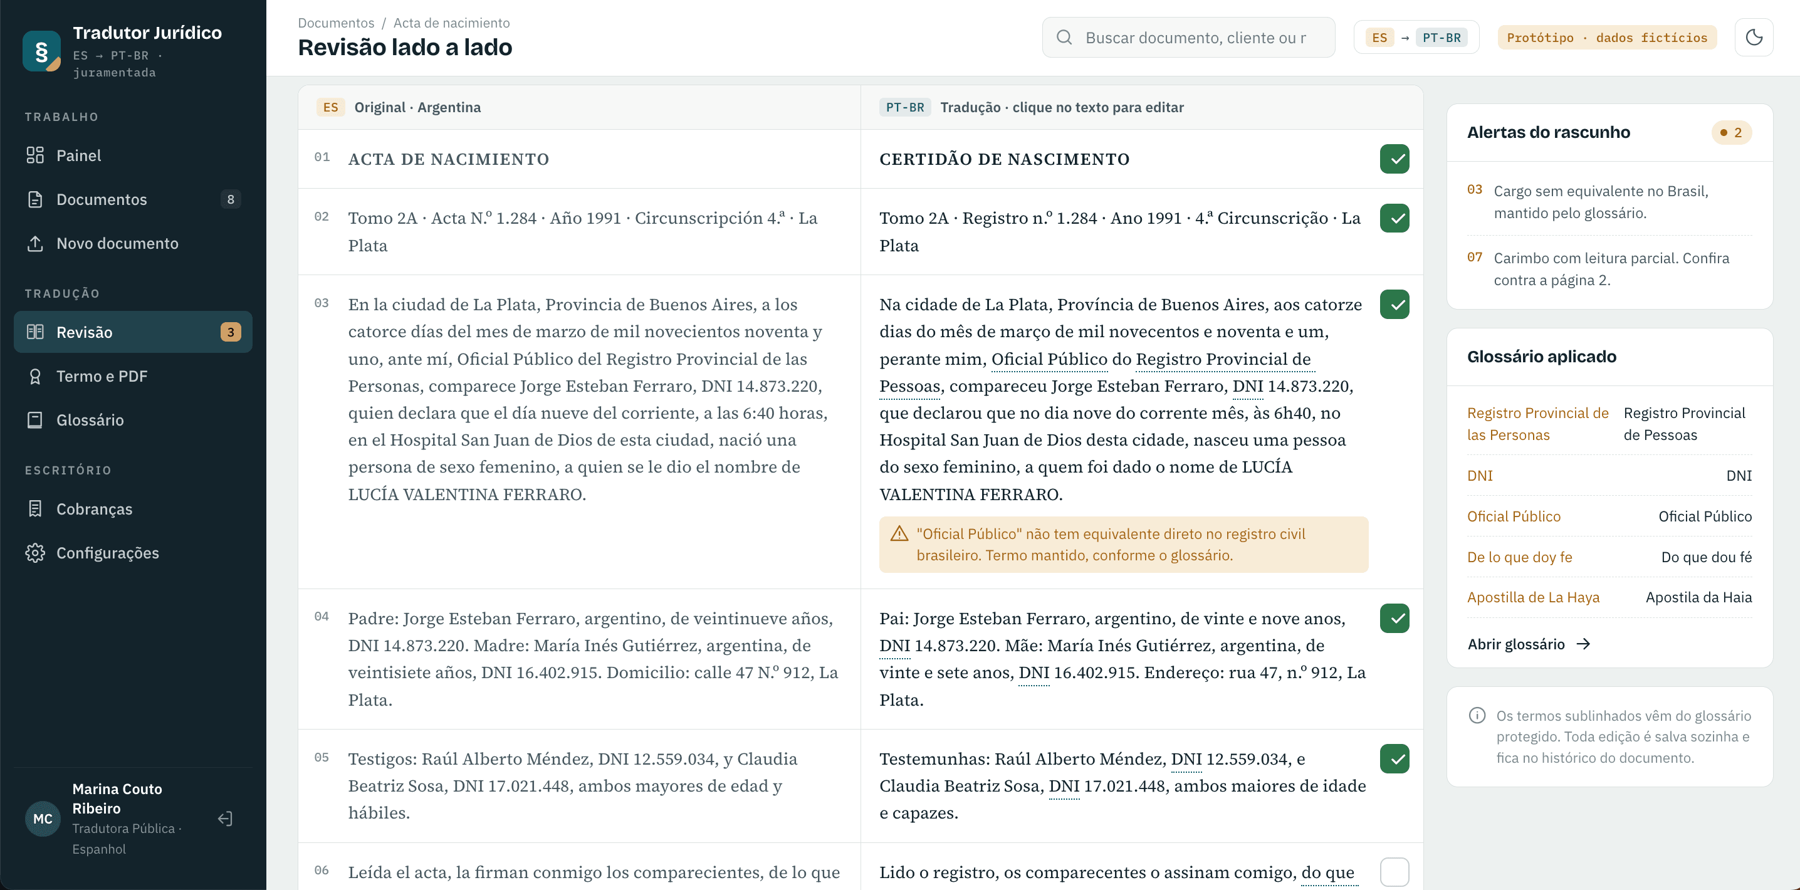Go to Termo e PDF section
1800x890 pixels.
tap(133, 376)
